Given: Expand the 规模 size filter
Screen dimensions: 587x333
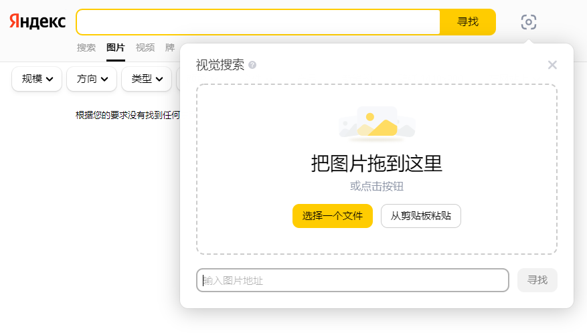Looking at the screenshot, I should 37,79.
